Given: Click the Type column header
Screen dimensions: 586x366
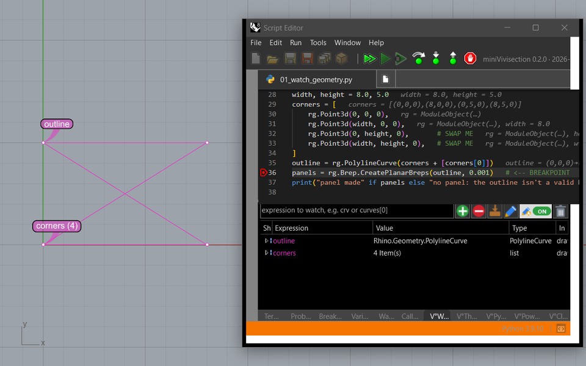Looking at the screenshot, I should [532, 228].
